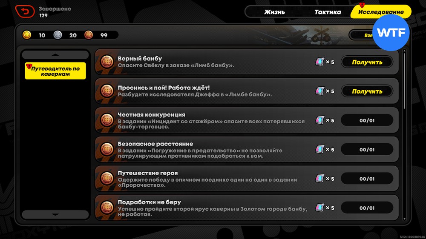Click the 00/01 progress for Безопасное расстояние

click(x=367, y=149)
